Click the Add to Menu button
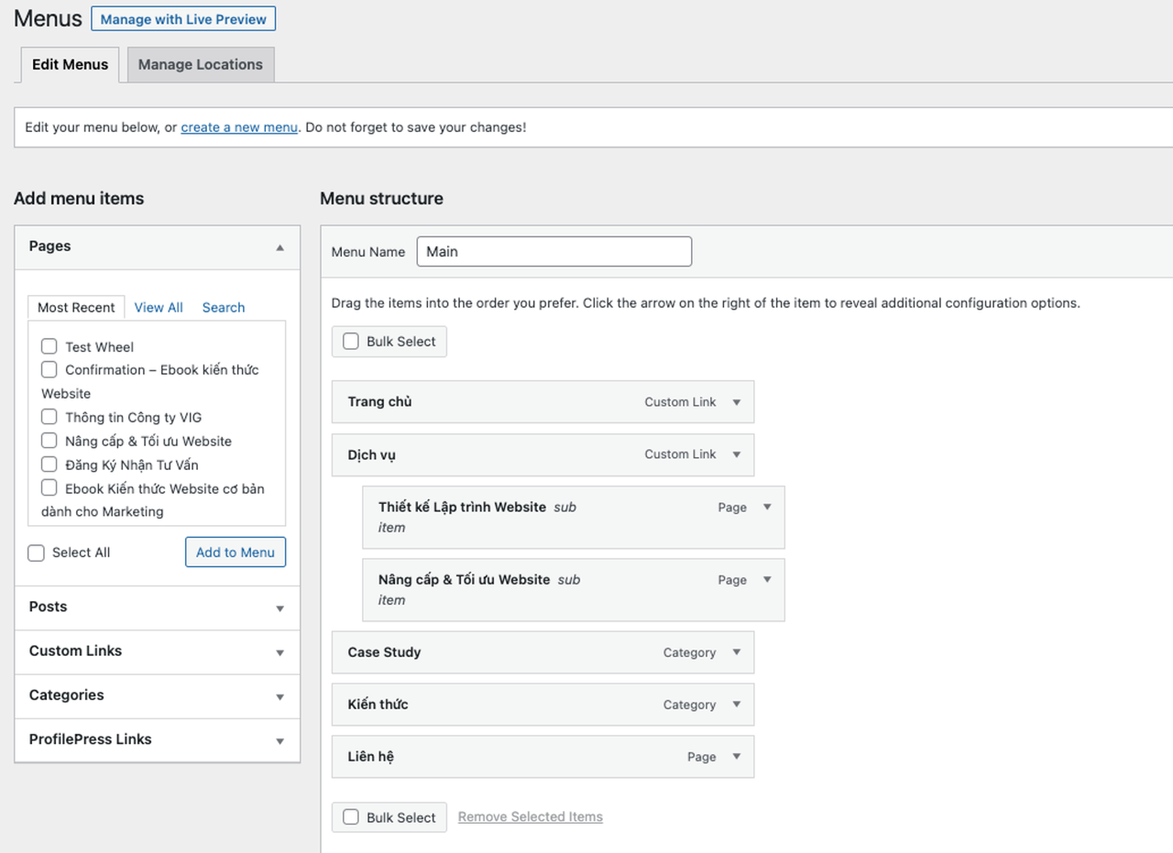 click(236, 552)
